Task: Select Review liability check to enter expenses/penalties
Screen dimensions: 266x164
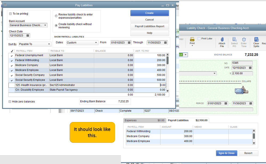Action: 56,16
